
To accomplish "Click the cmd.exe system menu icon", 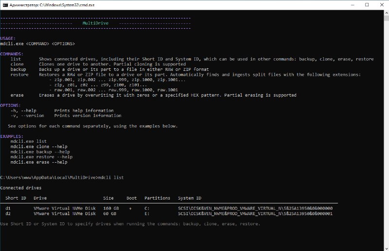I will (5, 5).
